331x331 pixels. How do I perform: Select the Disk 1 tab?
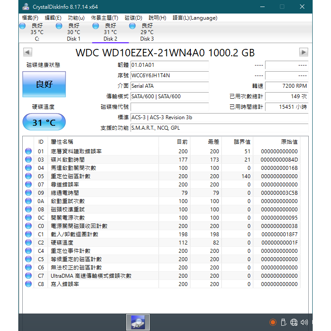pyautogui.click(x=74, y=32)
